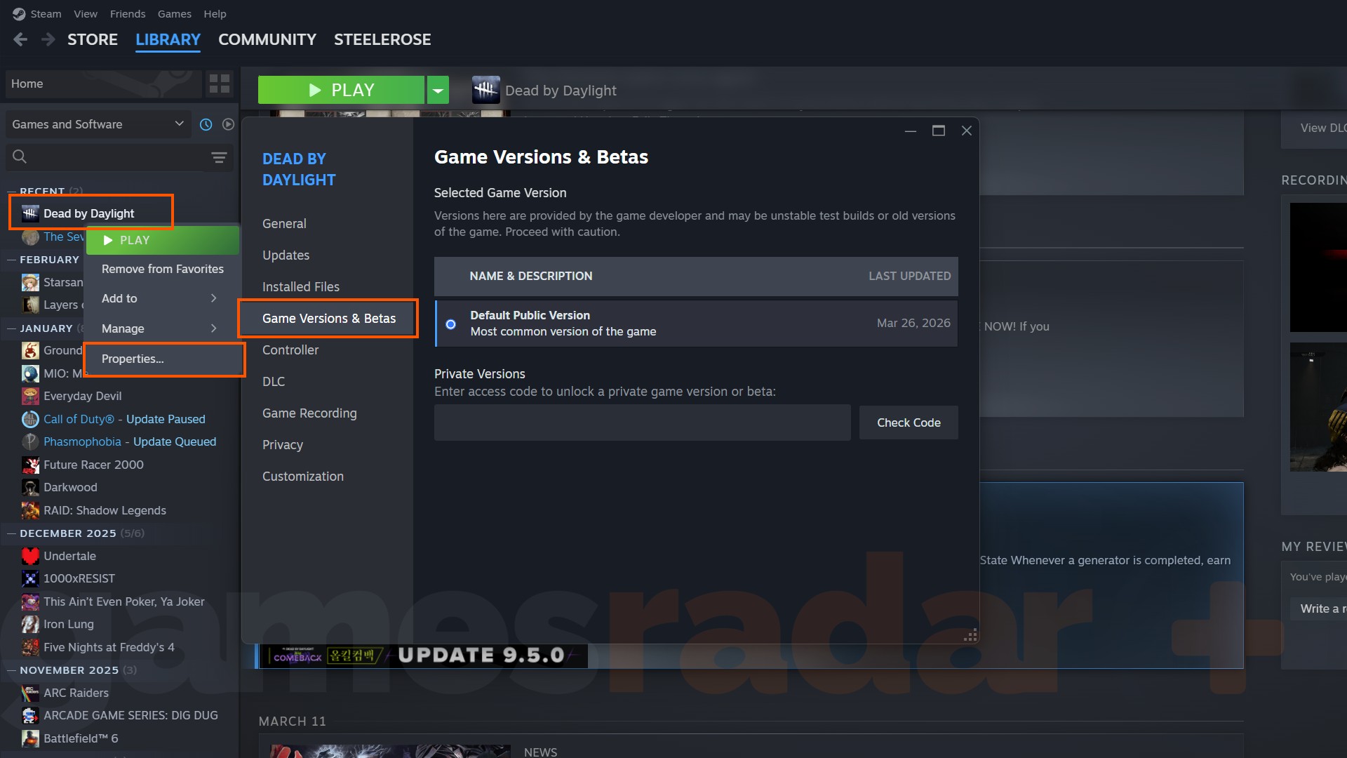This screenshot has height=758, width=1347.
Task: Click the Steam logo icon in the title bar
Action: point(18,13)
